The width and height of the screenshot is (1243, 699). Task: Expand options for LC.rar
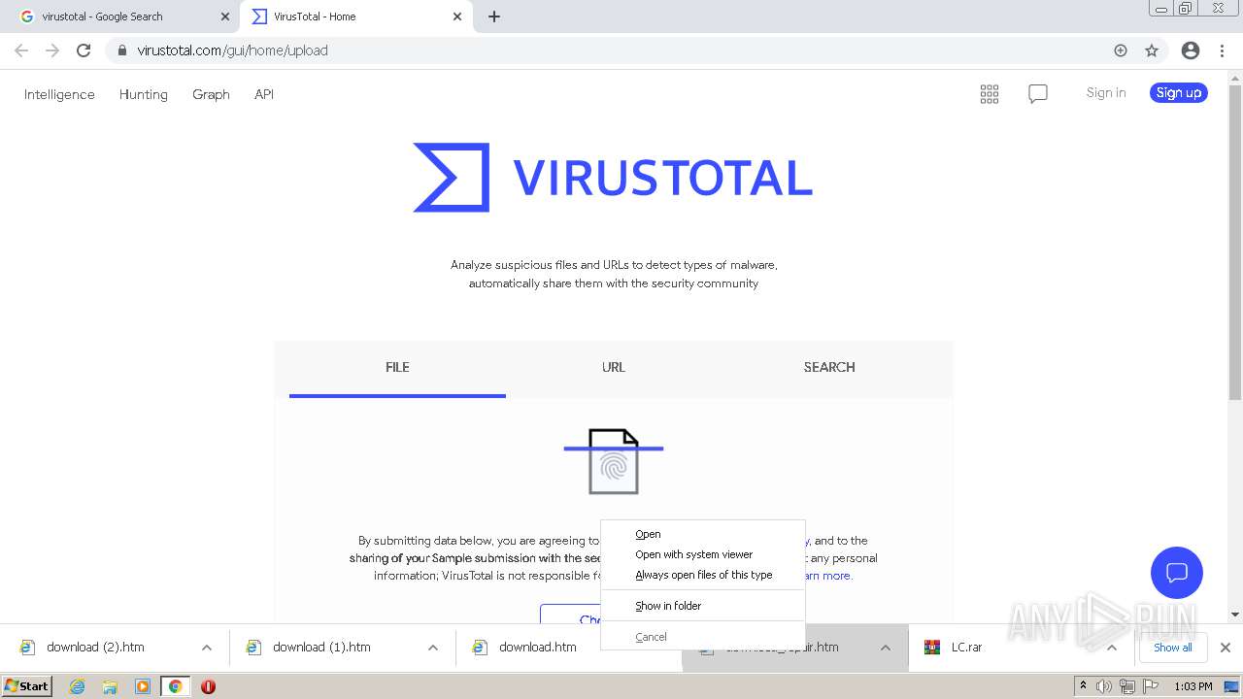1112,648
